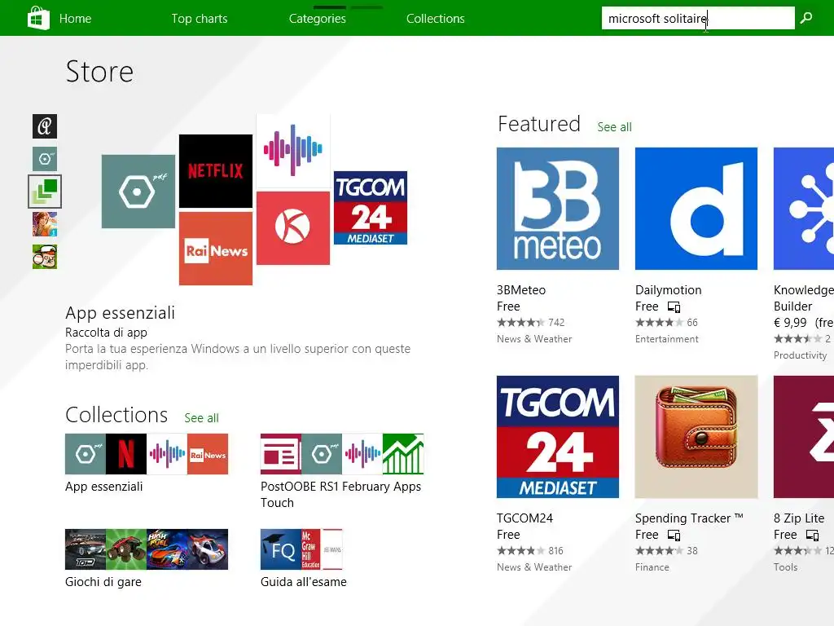Click the Featured section heading
The image size is (834, 626).
pos(539,124)
